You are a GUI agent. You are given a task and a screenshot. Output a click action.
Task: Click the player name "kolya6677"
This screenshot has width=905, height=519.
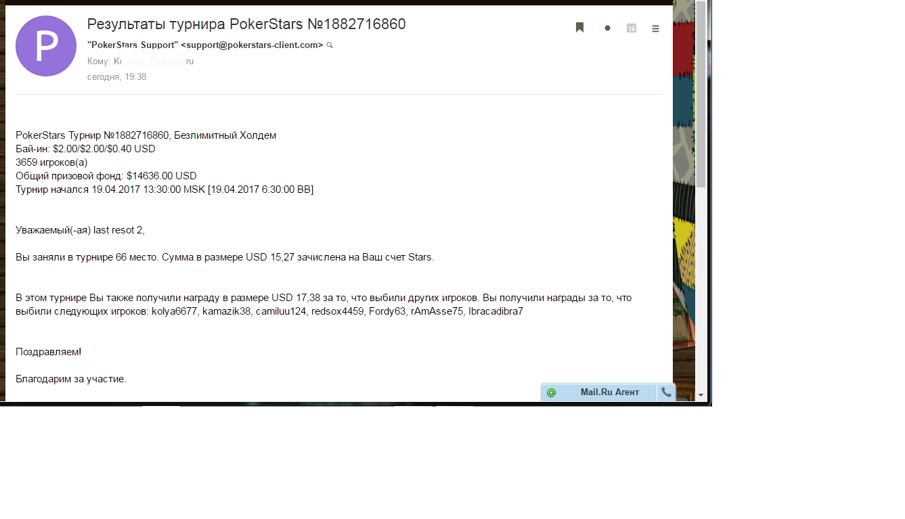point(175,311)
